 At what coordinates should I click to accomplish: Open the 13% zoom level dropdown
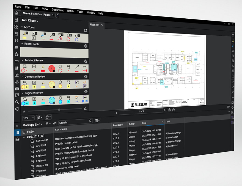pos(28,118)
